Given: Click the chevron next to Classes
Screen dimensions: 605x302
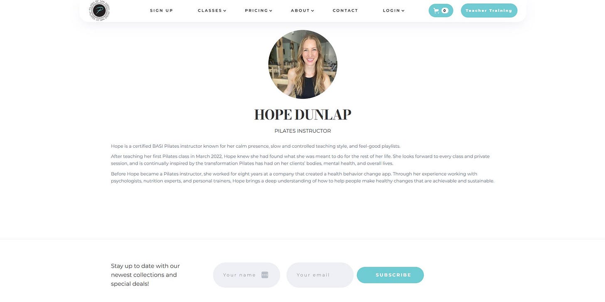Looking at the screenshot, I should pyautogui.click(x=225, y=11).
